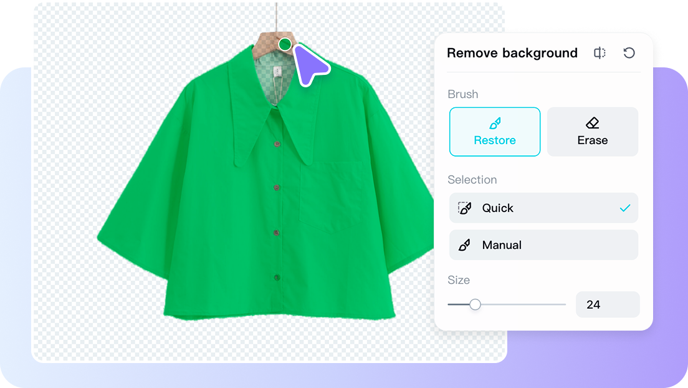Open the before/after comparison view
This screenshot has width=688, height=388.
click(x=599, y=53)
